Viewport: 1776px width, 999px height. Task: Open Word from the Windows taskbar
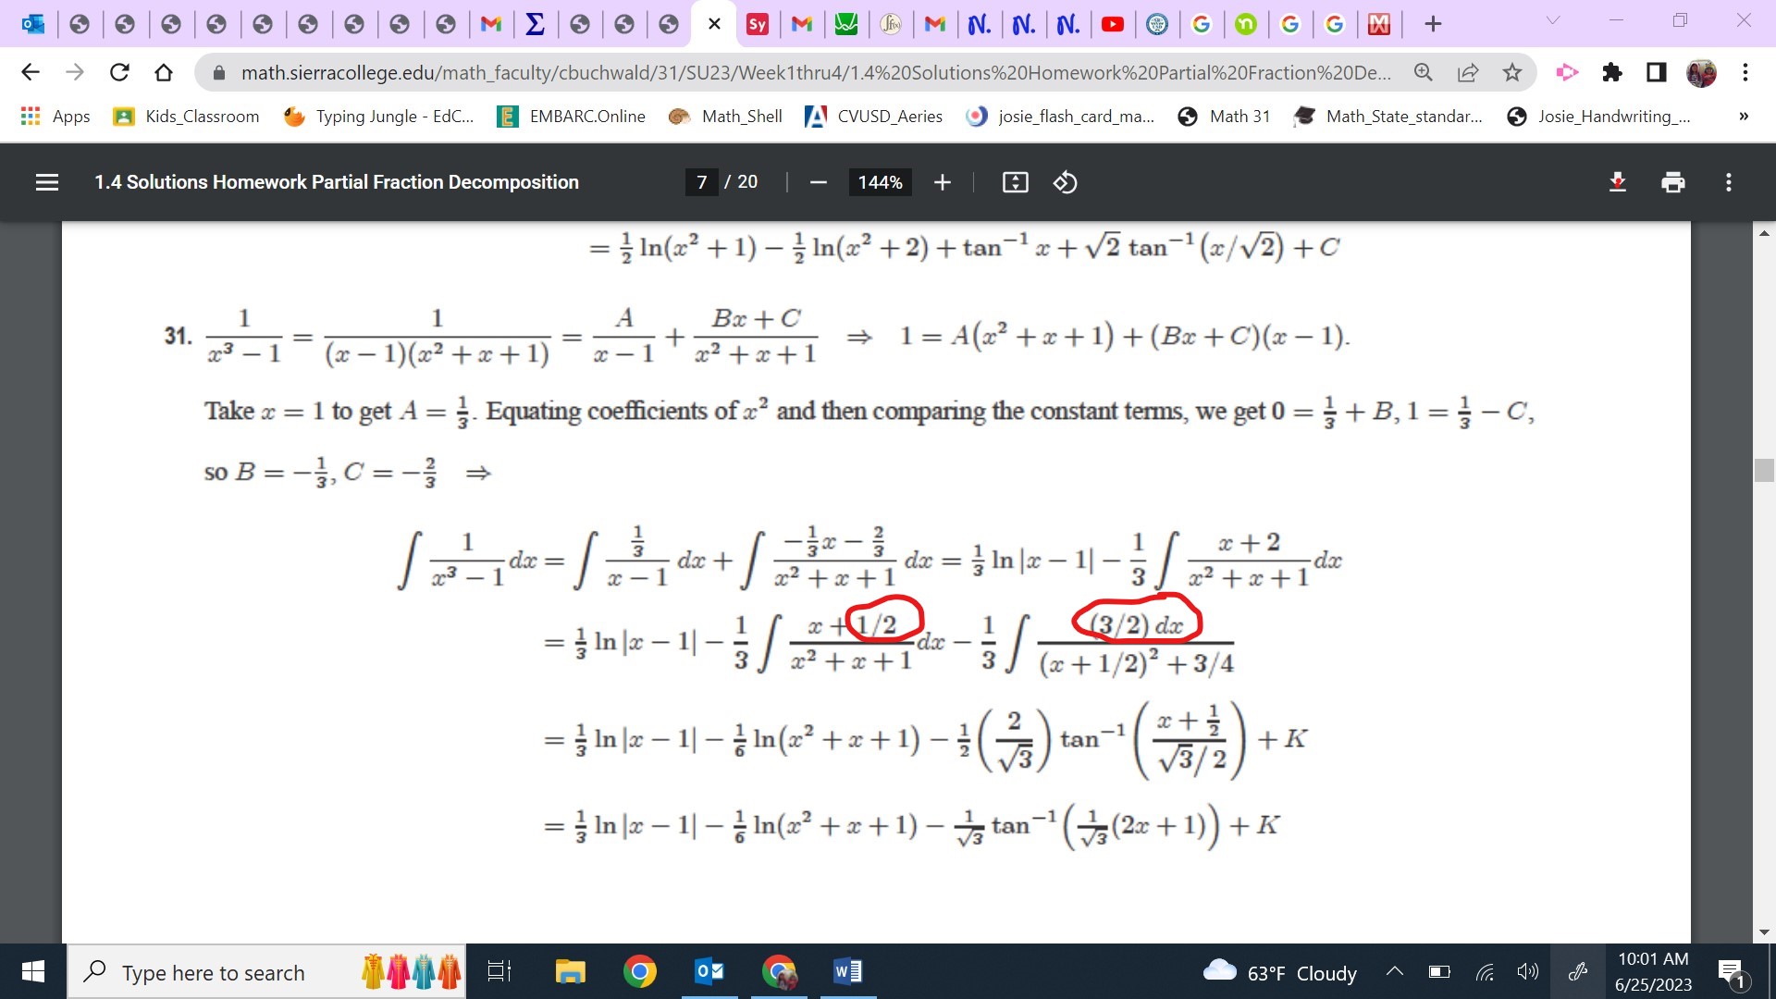coord(847,971)
